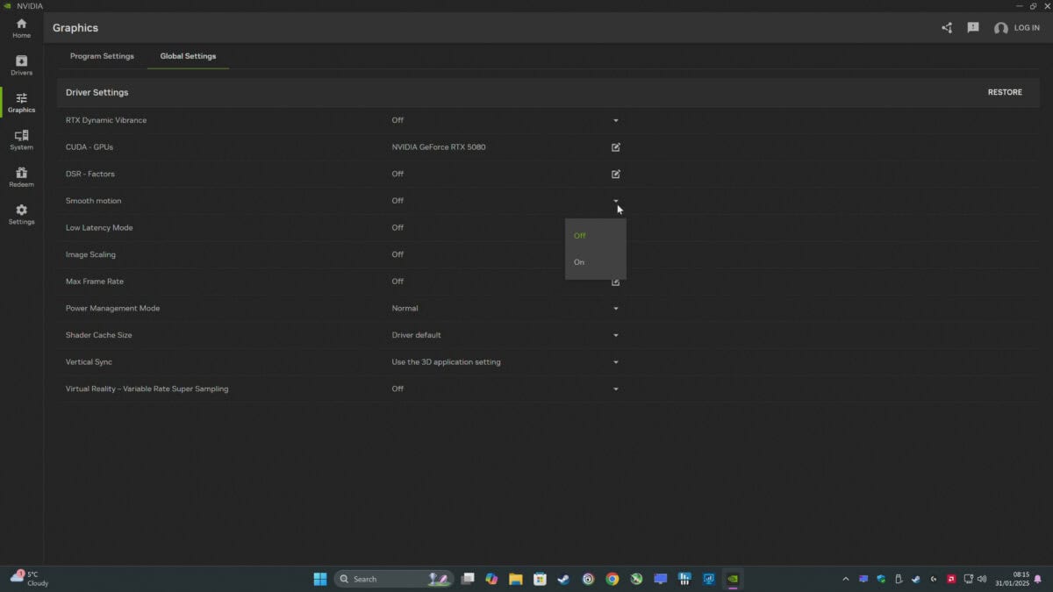Viewport: 1053px width, 592px height.
Task: Open Shader Cache Size dropdown
Action: point(616,336)
